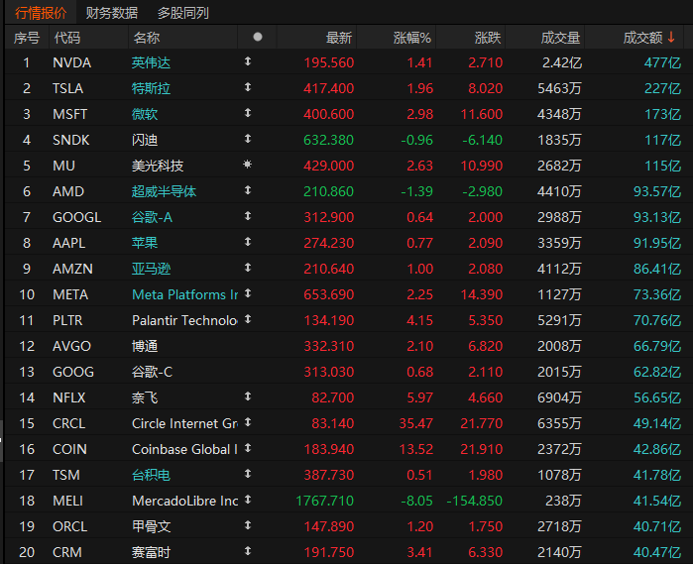Click the 闪迪 name cell

(145, 140)
